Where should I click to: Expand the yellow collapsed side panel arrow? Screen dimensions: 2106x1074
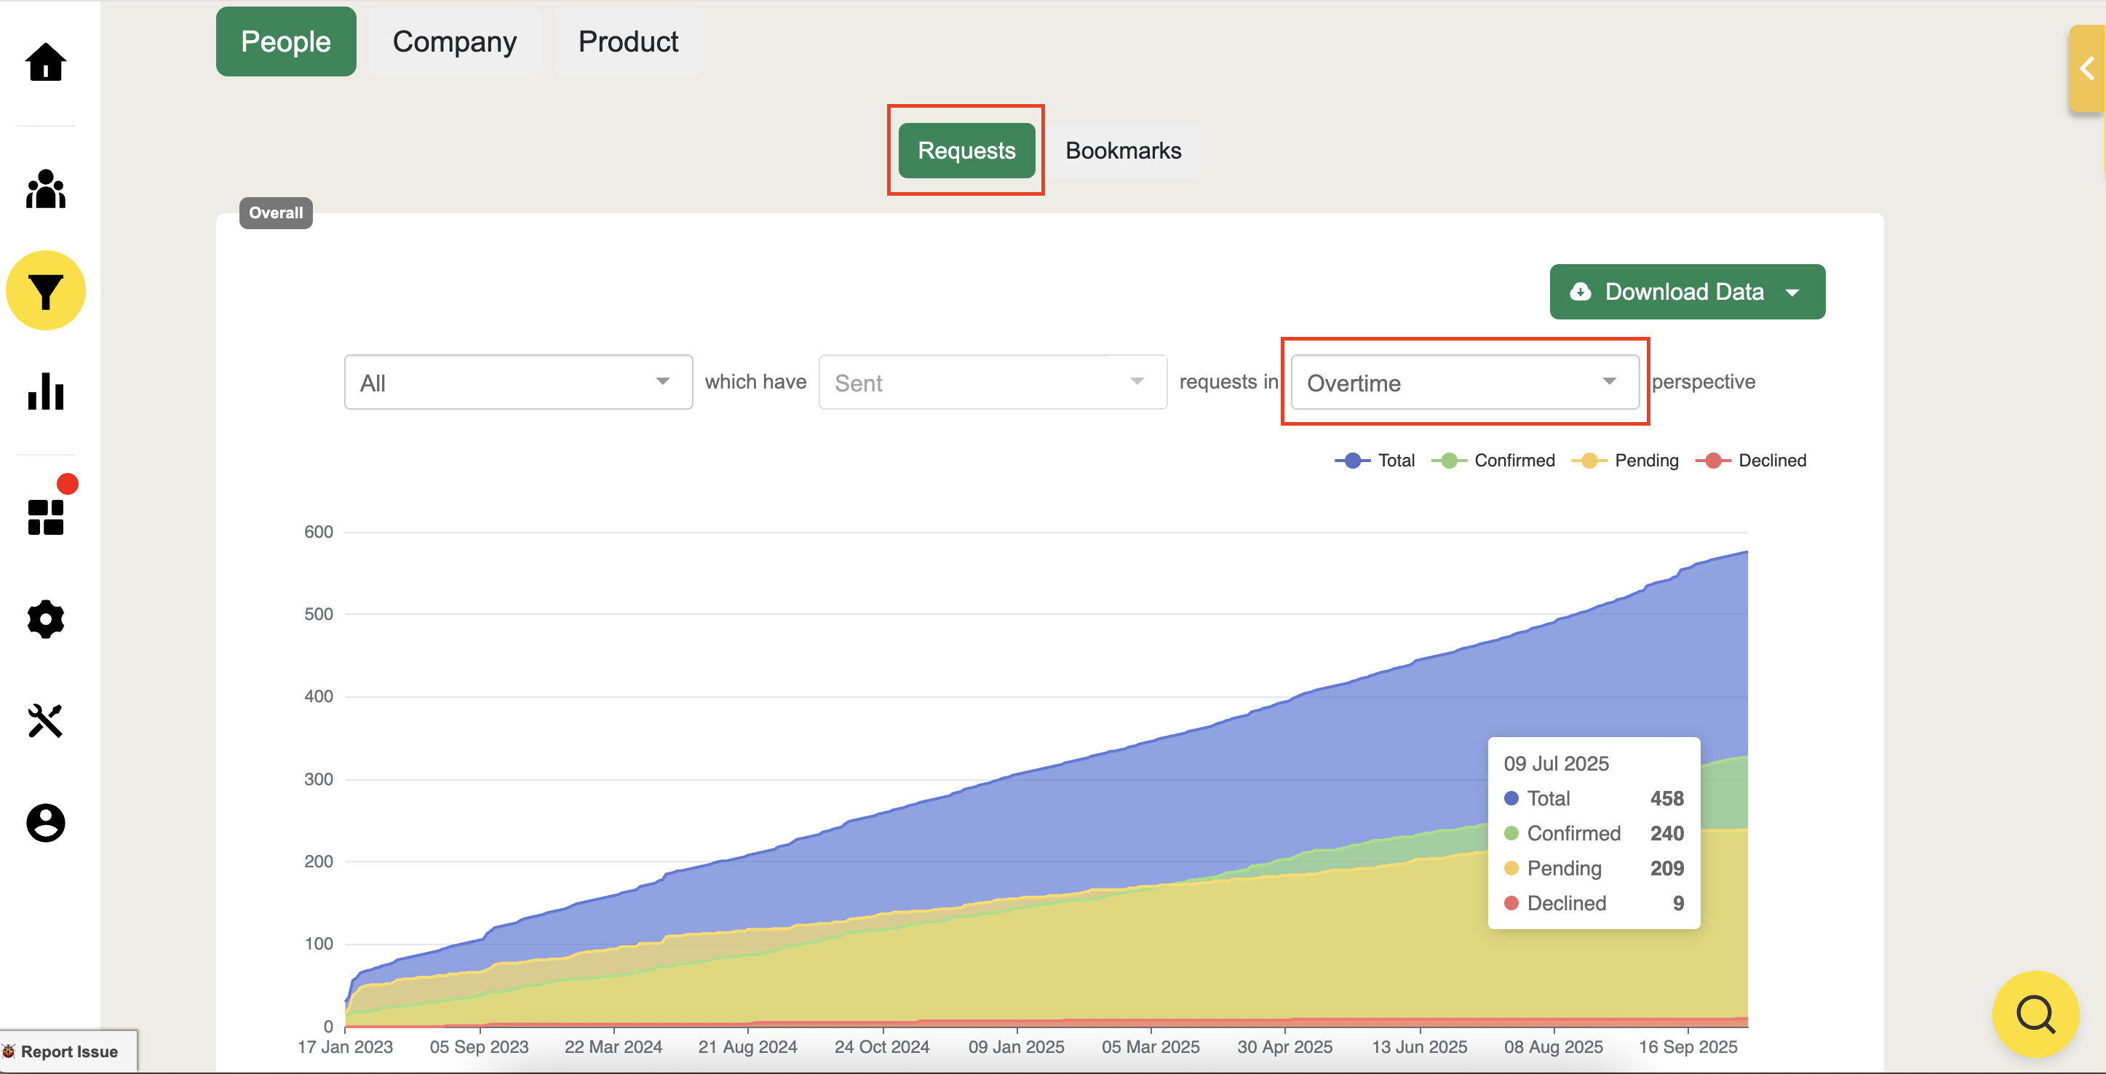point(2086,68)
